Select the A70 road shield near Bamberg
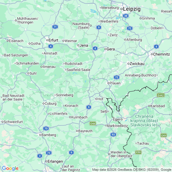The image size is (172, 172). [x=46, y=128]
